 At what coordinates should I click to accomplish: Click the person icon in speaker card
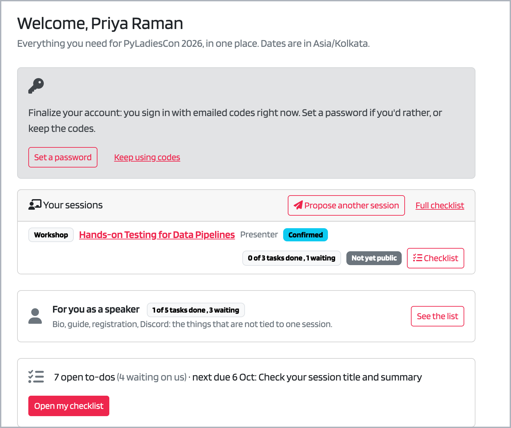click(x=35, y=316)
